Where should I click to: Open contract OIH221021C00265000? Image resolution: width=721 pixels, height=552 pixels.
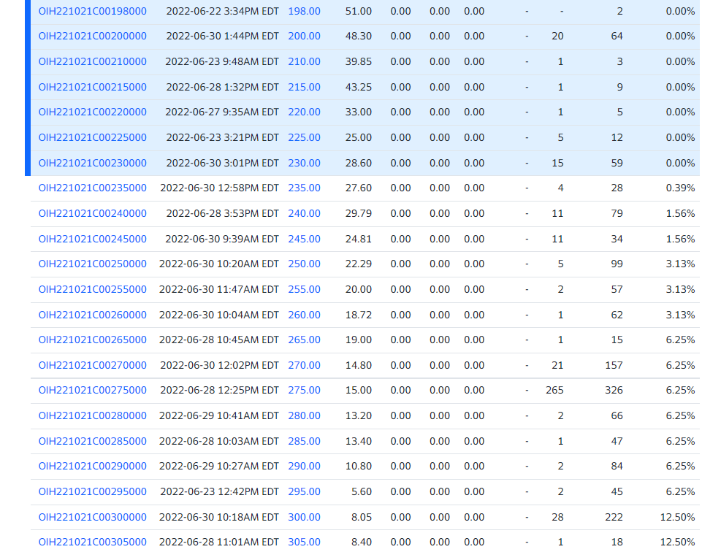tap(93, 340)
